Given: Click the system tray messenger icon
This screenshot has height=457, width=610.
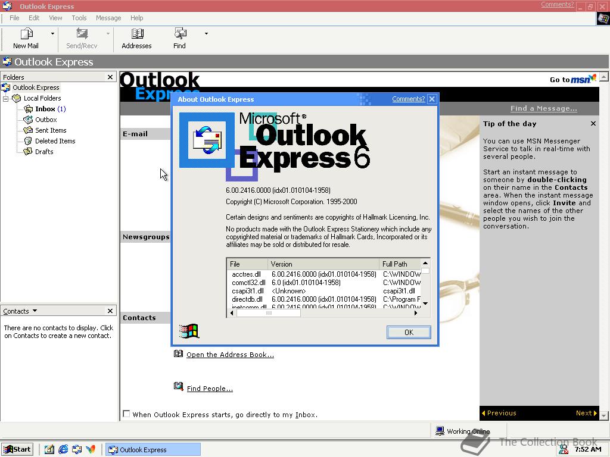Looking at the screenshot, I should (x=564, y=450).
